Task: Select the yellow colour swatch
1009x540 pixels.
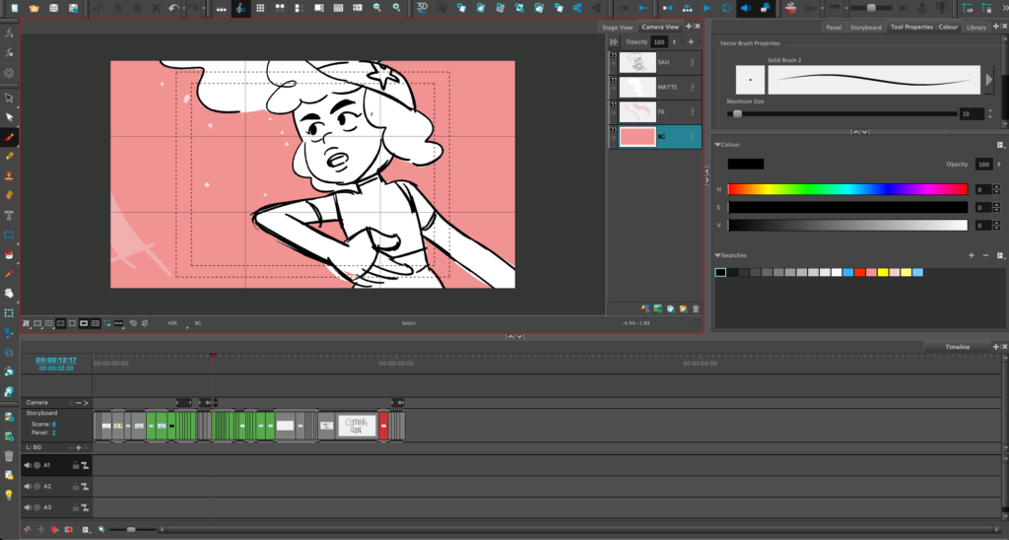Action: click(883, 272)
